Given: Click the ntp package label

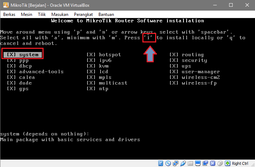Looking at the screenshot, I should (x=103, y=89).
